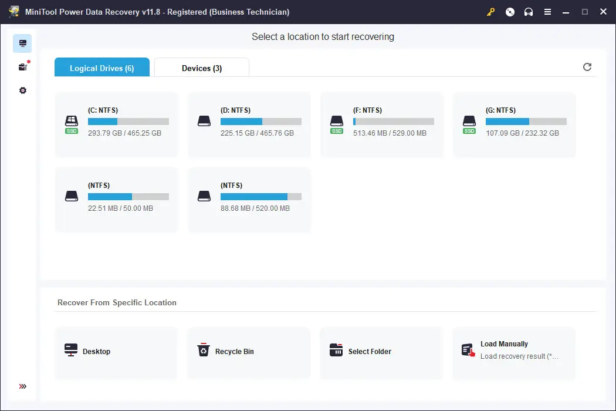The image size is (616, 411).
Task: Click D: drive usage bar
Action: [x=261, y=122]
